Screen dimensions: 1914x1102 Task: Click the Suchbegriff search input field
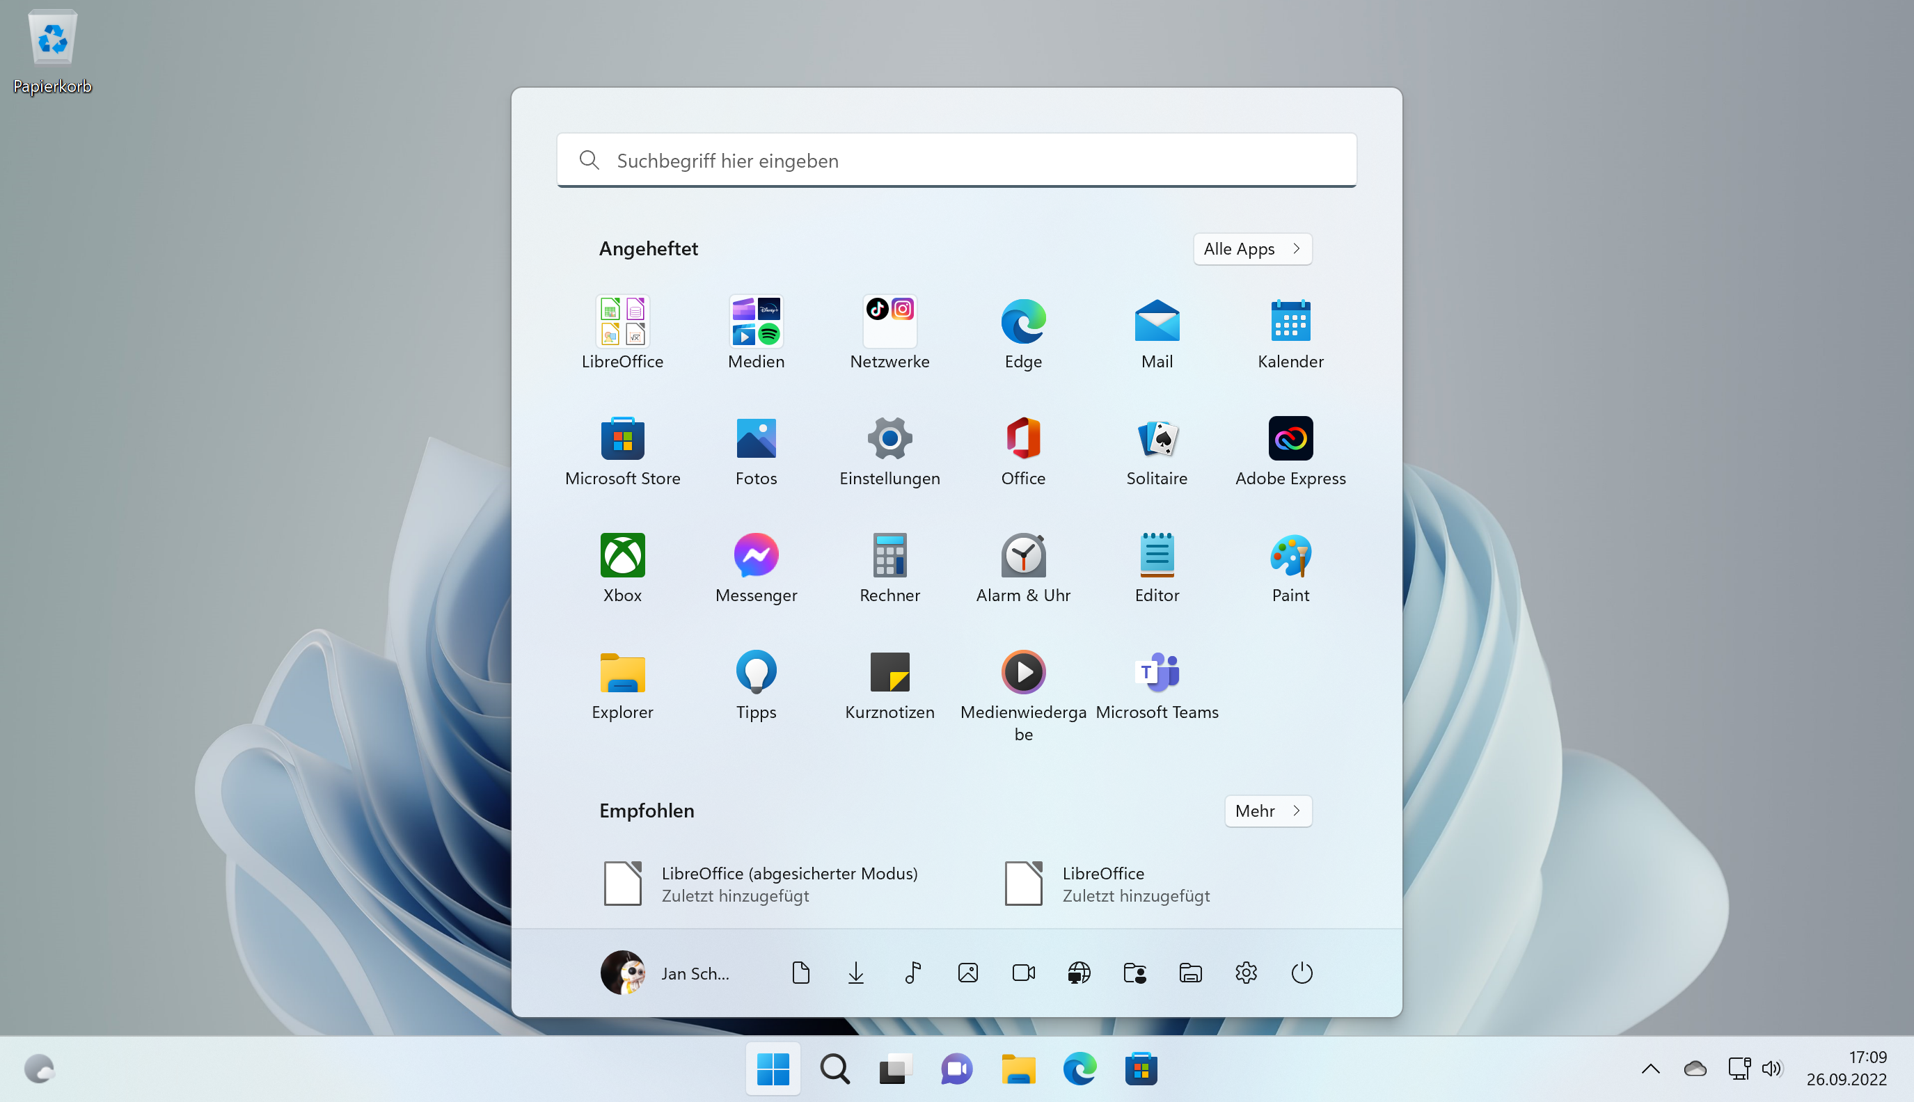(x=956, y=161)
